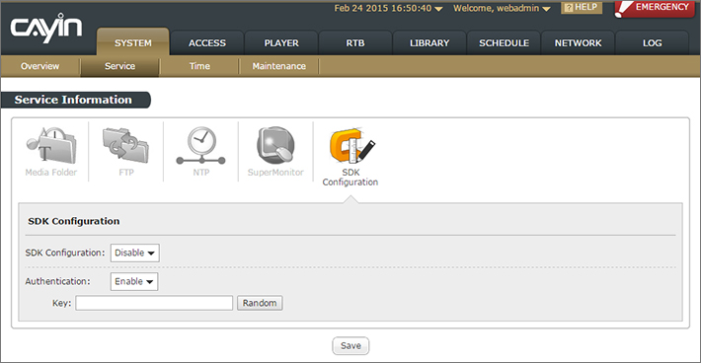This screenshot has height=363, width=701.
Task: Trigger the EMERGENCY button
Action: (x=655, y=8)
